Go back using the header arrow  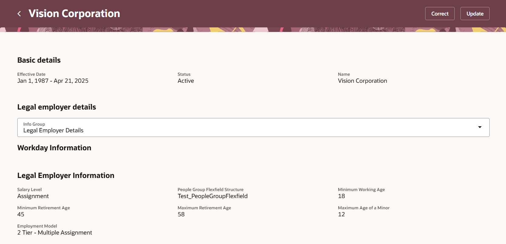(x=19, y=14)
